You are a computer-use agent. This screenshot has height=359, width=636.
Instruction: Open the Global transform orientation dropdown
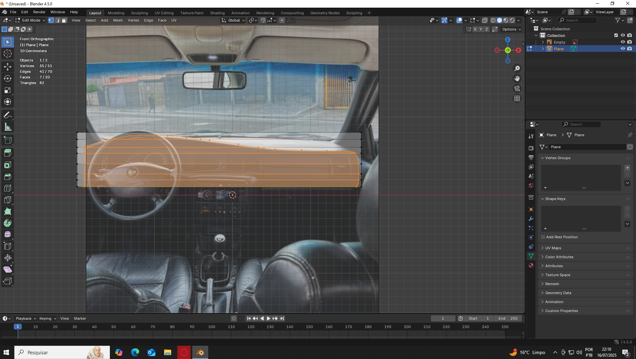[x=233, y=20]
